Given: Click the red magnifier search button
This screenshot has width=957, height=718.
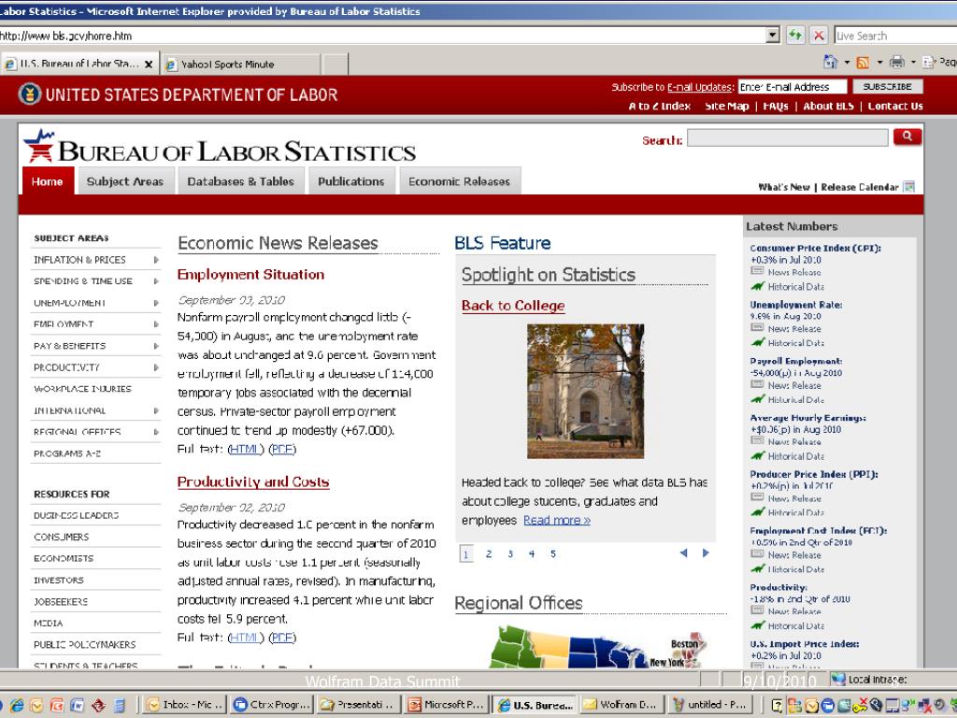Looking at the screenshot, I should click(x=907, y=136).
